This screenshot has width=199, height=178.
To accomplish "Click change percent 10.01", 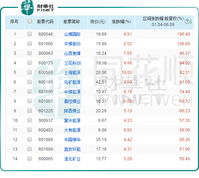I will pyautogui.click(x=126, y=73).
